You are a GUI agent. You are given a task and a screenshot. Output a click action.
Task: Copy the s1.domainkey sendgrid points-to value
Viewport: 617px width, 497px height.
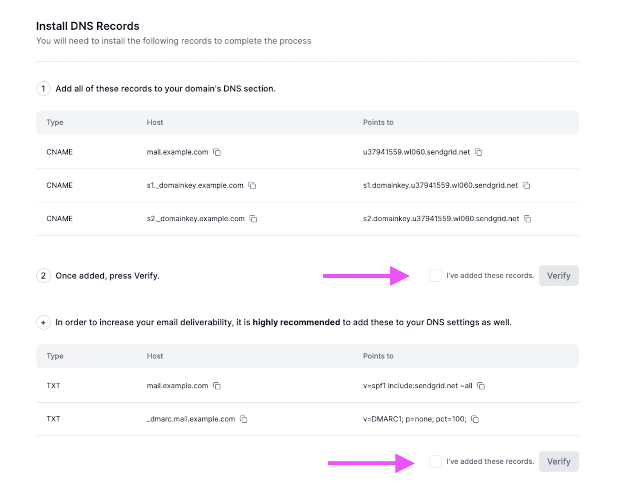(527, 185)
